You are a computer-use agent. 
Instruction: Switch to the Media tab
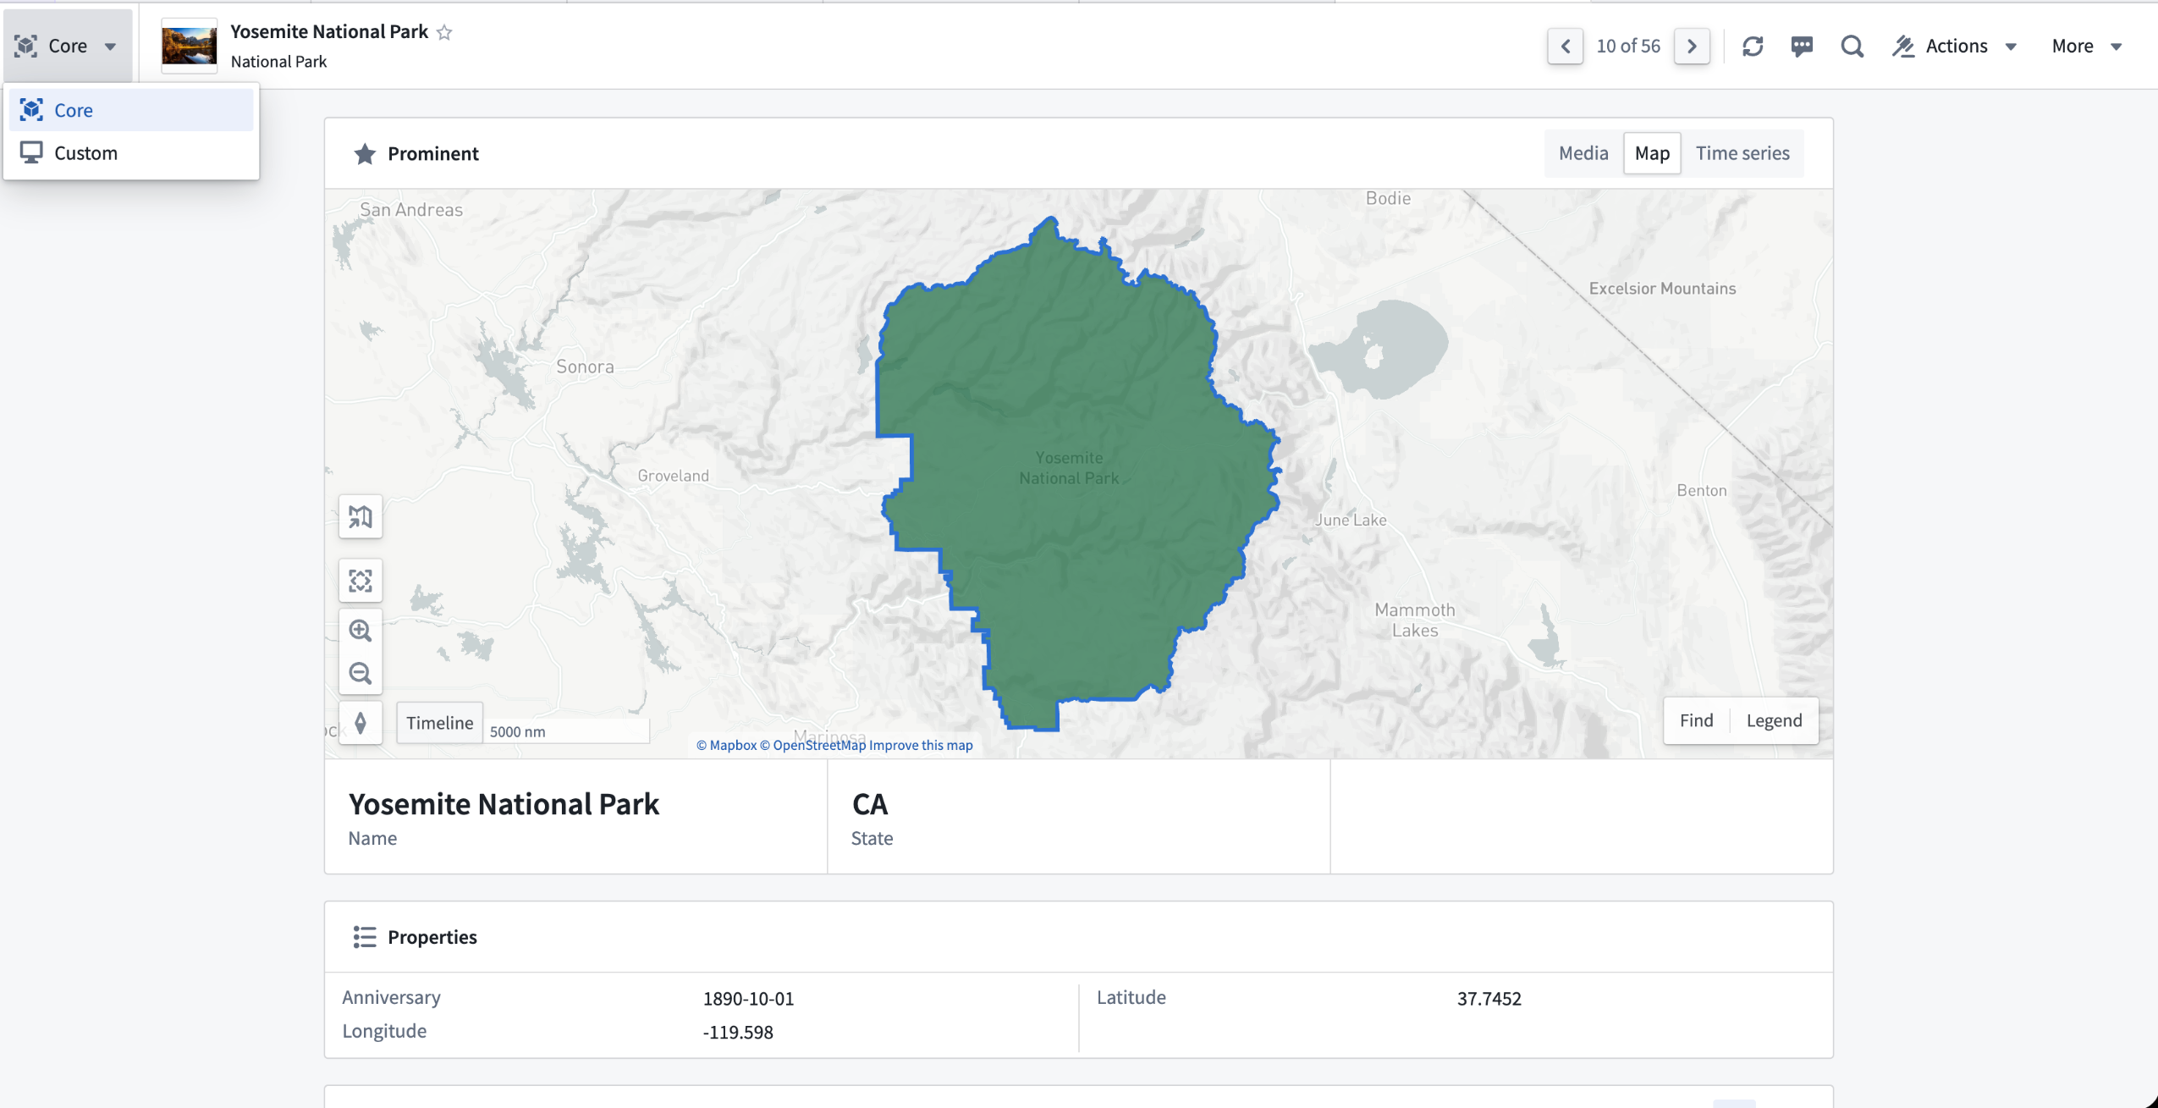(1583, 153)
